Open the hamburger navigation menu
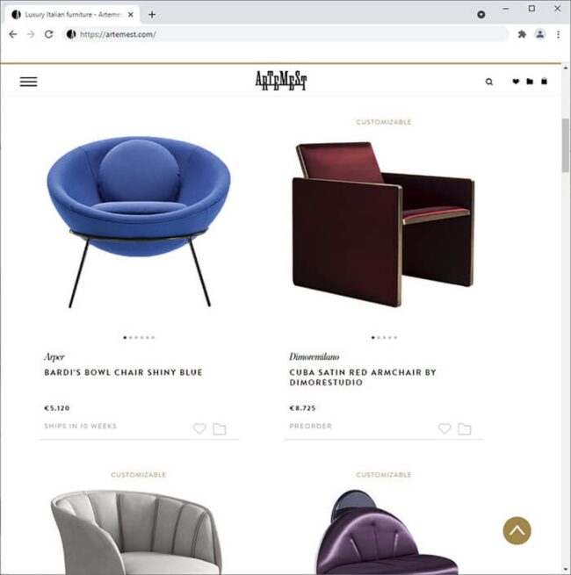Image resolution: width=571 pixels, height=575 pixels. click(28, 82)
